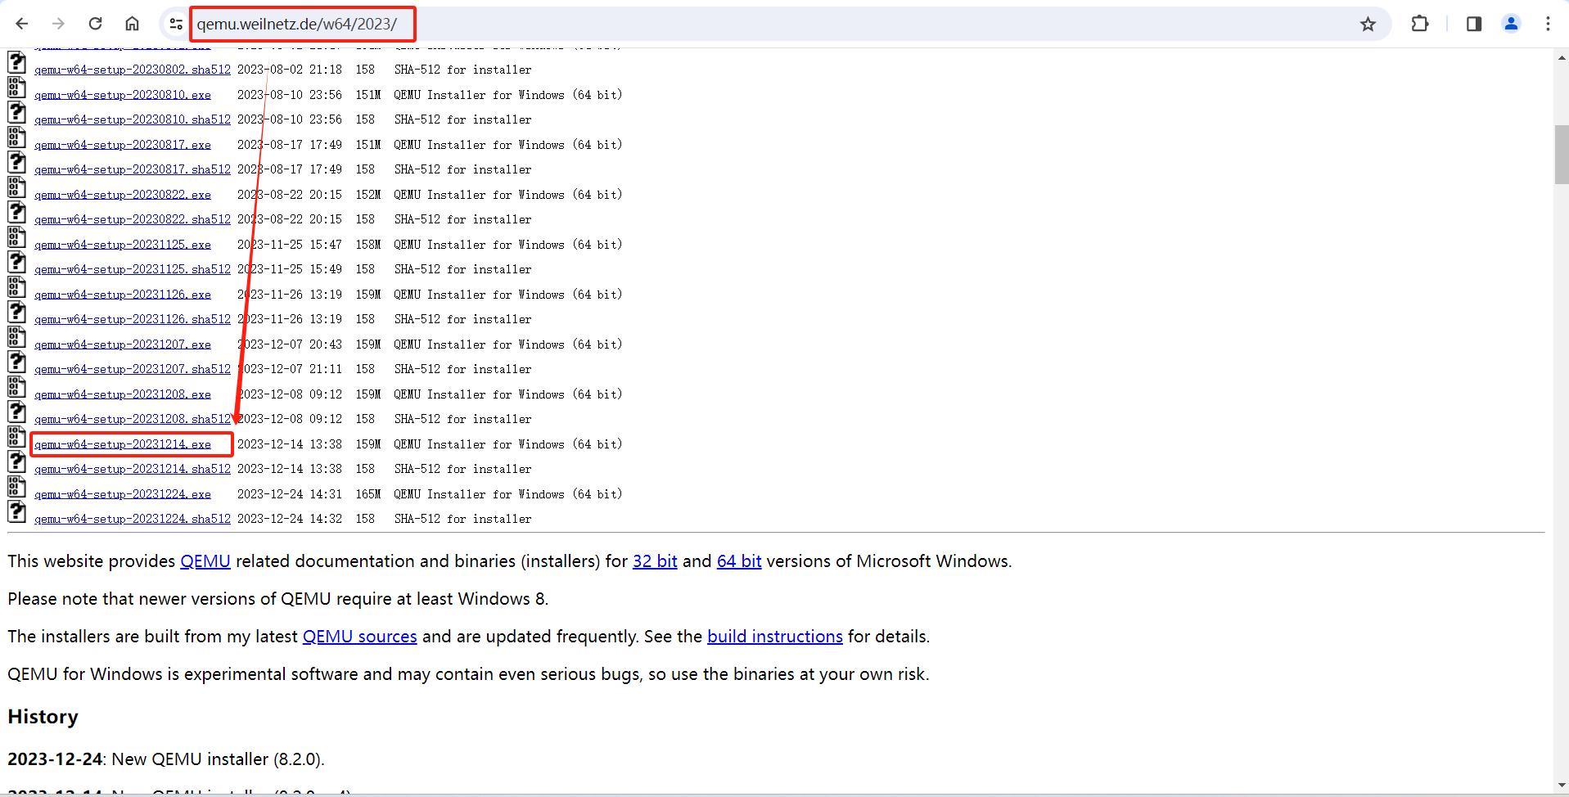This screenshot has height=797, width=1569.
Task: Click the question-mark icon beside qemu-w64-setup-20231224.sha512
Action: click(16, 511)
